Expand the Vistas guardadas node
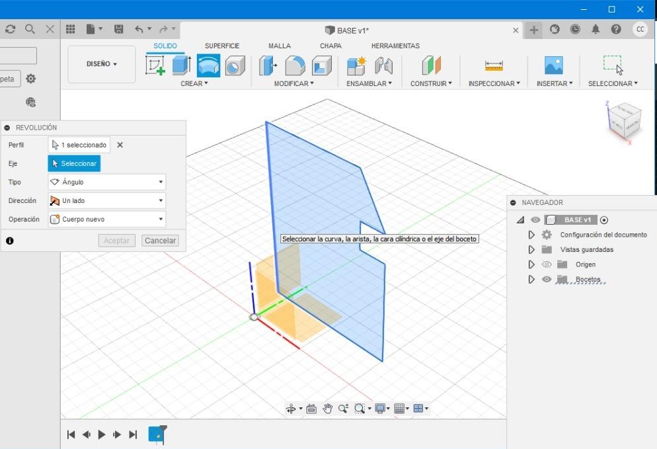657x449 pixels. click(531, 249)
